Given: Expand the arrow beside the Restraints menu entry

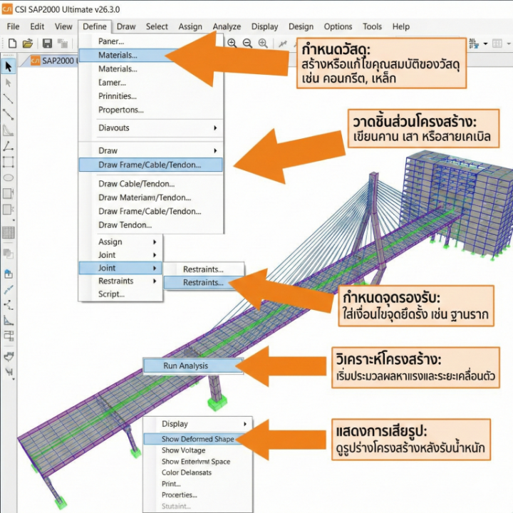Looking at the screenshot, I should (x=155, y=281).
